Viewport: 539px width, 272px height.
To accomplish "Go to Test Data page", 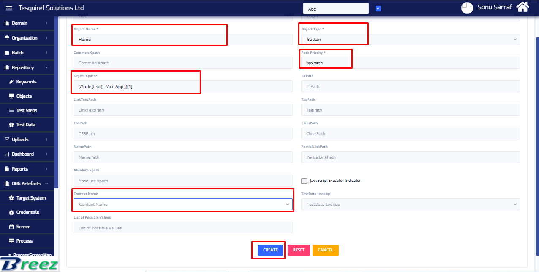I will (x=26, y=125).
